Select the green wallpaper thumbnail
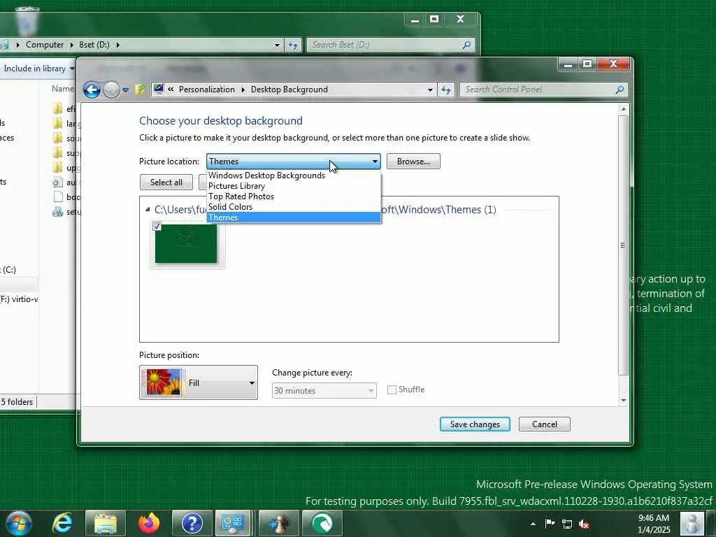716x537 pixels. (x=186, y=244)
